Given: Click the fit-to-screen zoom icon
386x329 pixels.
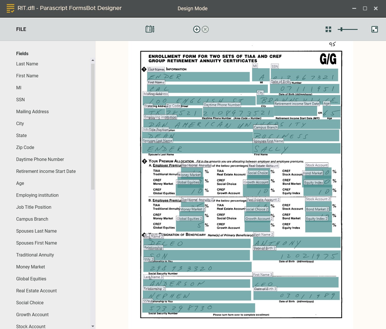Looking at the screenshot, I should [328, 29].
